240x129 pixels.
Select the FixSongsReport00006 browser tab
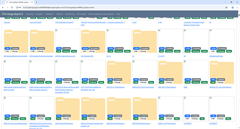click(19, 2)
